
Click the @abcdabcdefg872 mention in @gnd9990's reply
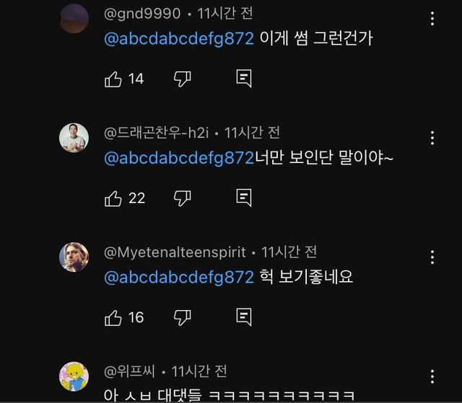click(x=180, y=38)
